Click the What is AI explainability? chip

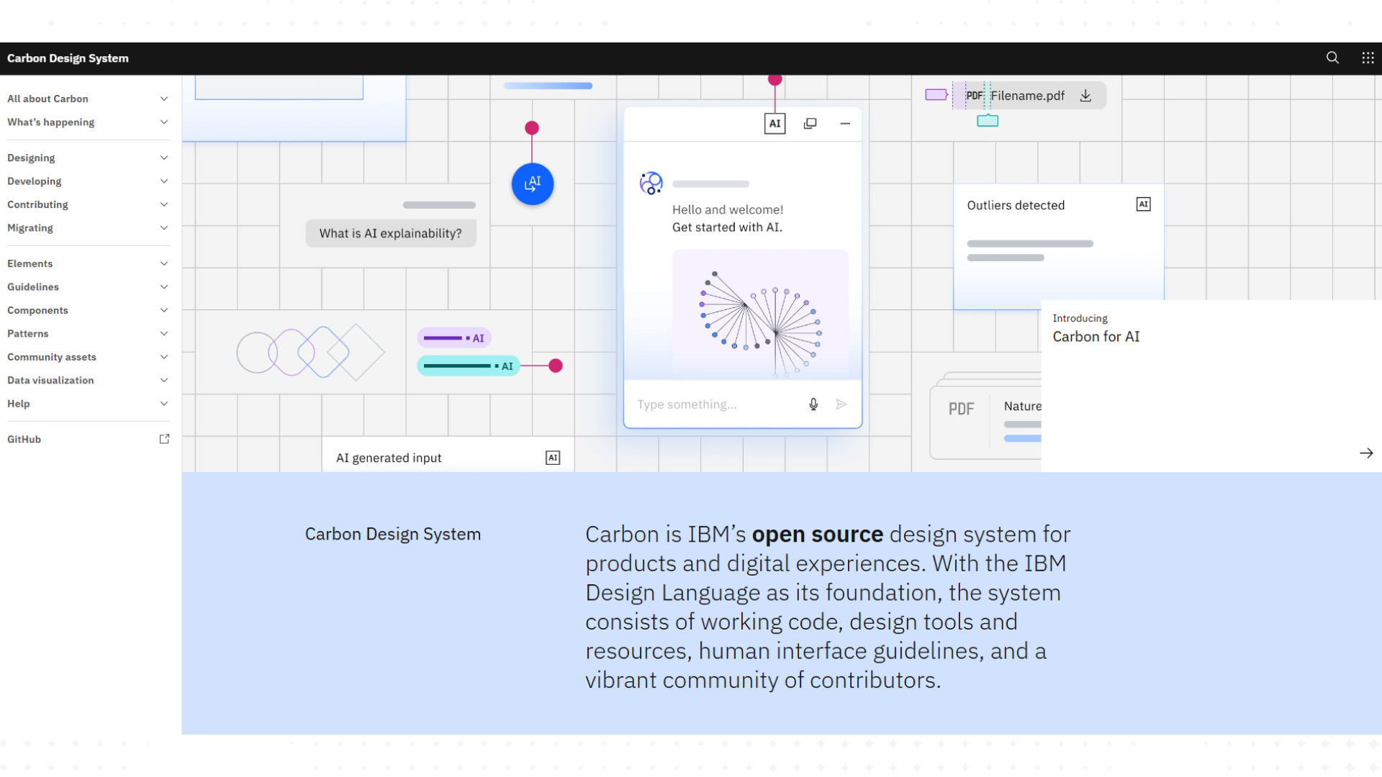[391, 233]
